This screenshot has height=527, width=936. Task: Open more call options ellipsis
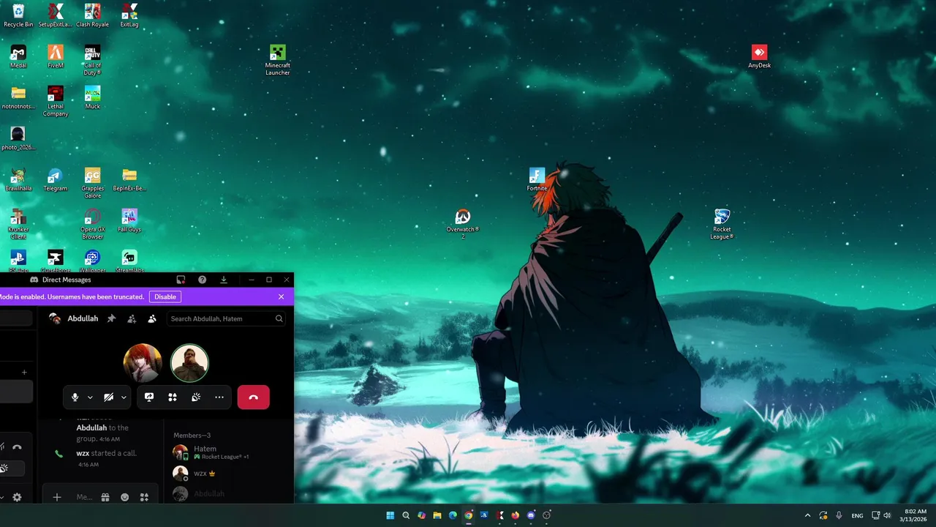[219, 397]
